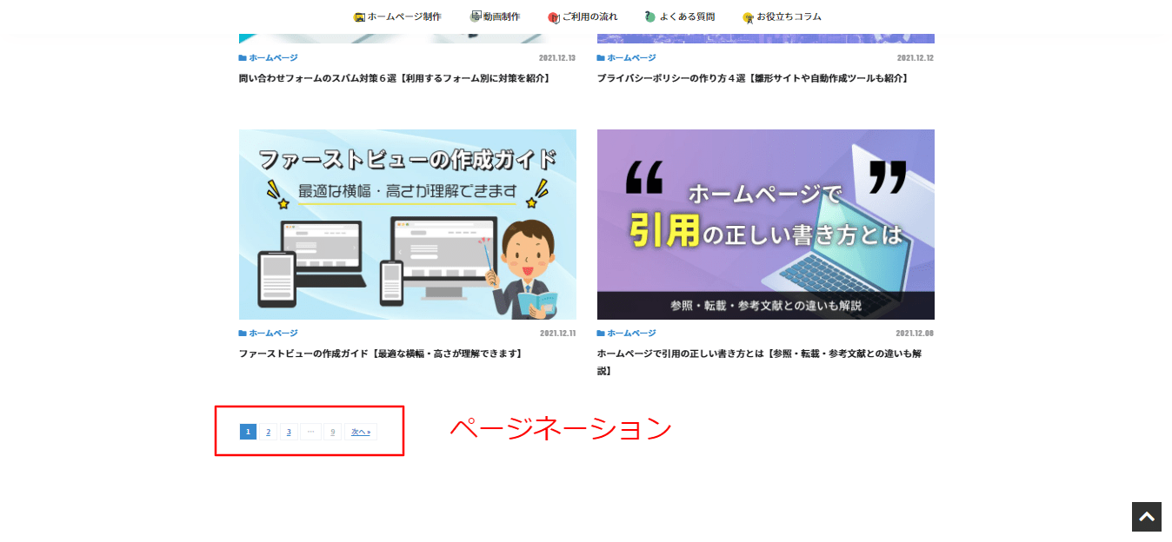Image resolution: width=1172 pixels, height=542 pixels.
Task: Select お役立ちコラム in top navigation
Action: 788,17
